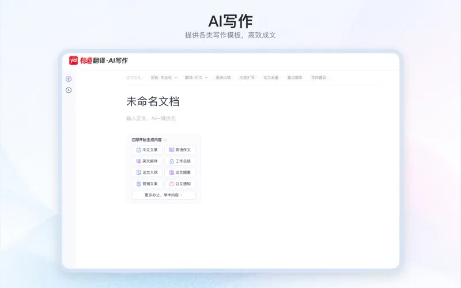Click the 翻译·AI写作 header title
461x288 pixels.
(x=110, y=60)
